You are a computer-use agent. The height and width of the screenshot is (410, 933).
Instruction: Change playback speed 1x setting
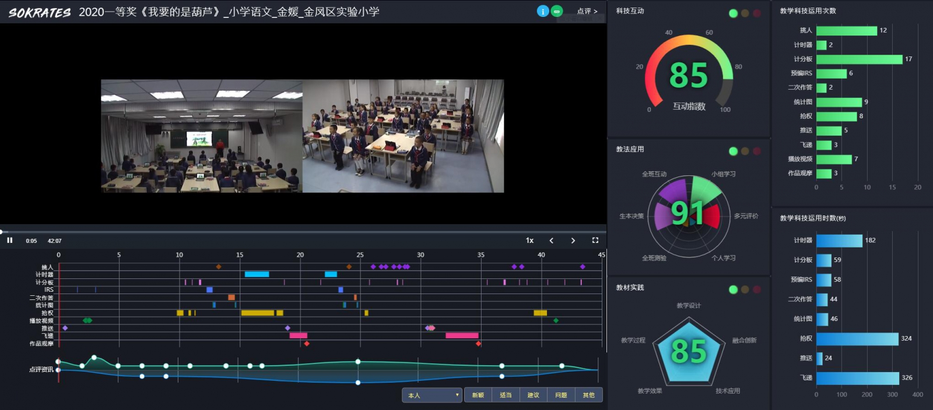tap(529, 241)
